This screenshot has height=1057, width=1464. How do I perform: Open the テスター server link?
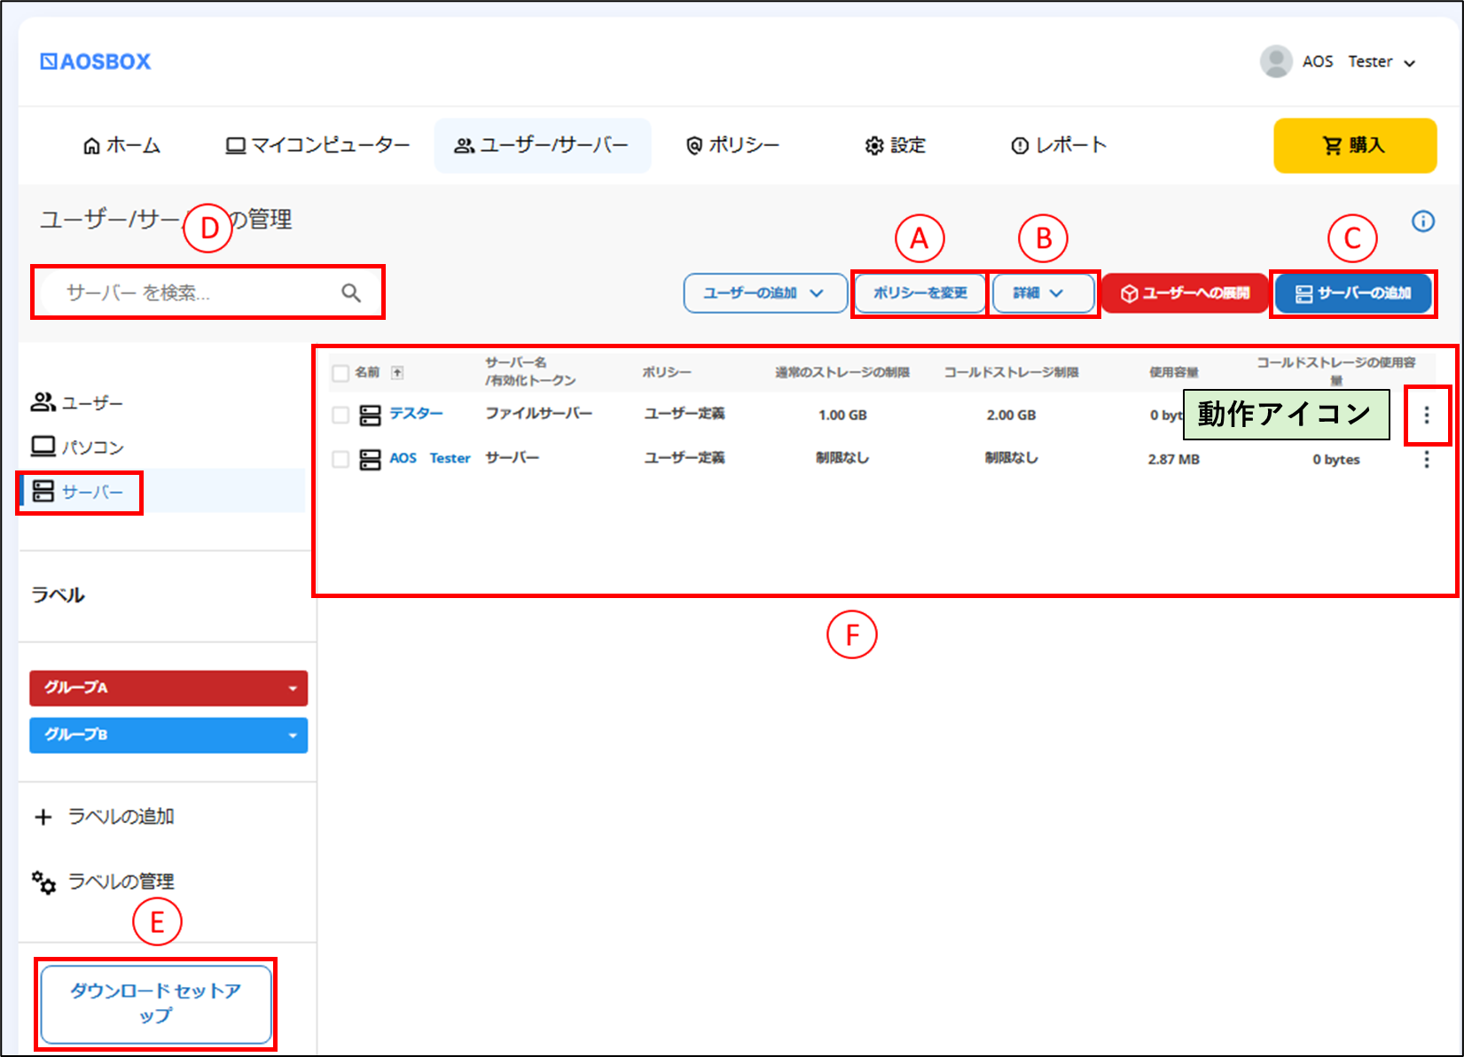coord(416,414)
